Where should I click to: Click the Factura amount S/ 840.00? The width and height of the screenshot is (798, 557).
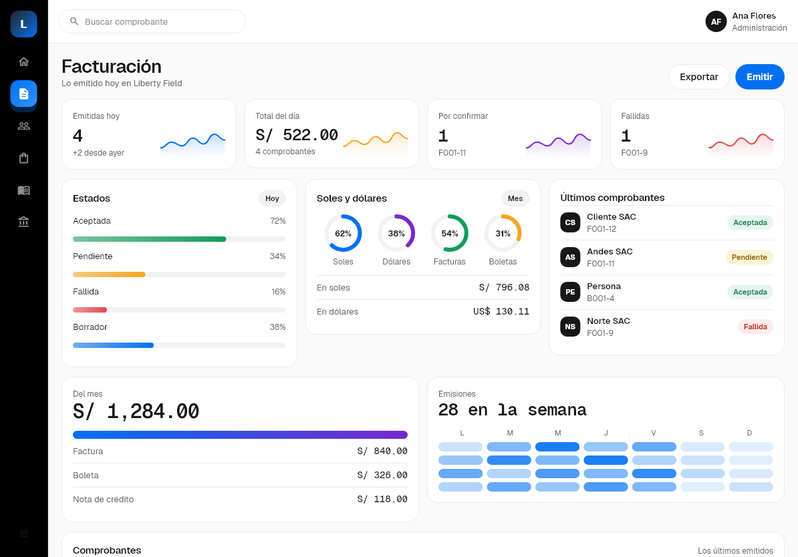click(x=382, y=451)
